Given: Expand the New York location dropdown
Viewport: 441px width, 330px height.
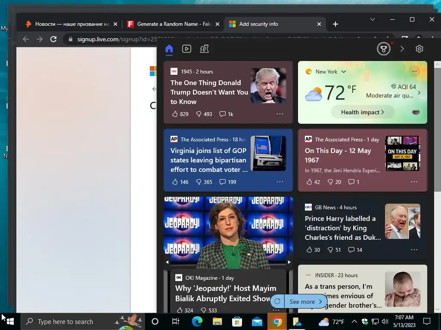Looking at the screenshot, I should (x=343, y=72).
